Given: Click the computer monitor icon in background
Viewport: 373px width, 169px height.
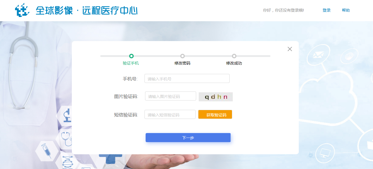Looking at the screenshot, I should (324, 153).
